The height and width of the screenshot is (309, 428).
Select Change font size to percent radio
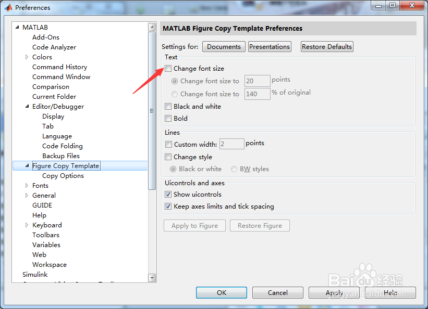click(175, 94)
